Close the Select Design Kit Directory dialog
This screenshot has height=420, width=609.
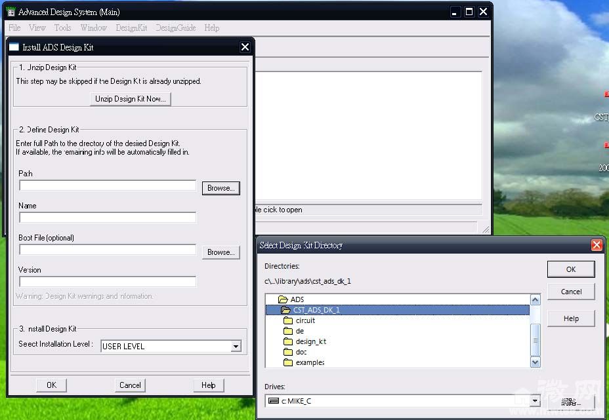tap(597, 245)
